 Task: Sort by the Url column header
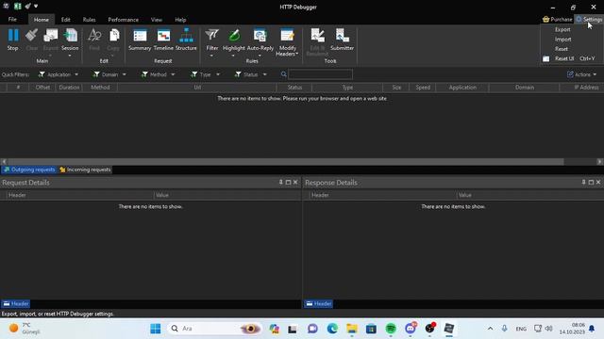pos(197,88)
